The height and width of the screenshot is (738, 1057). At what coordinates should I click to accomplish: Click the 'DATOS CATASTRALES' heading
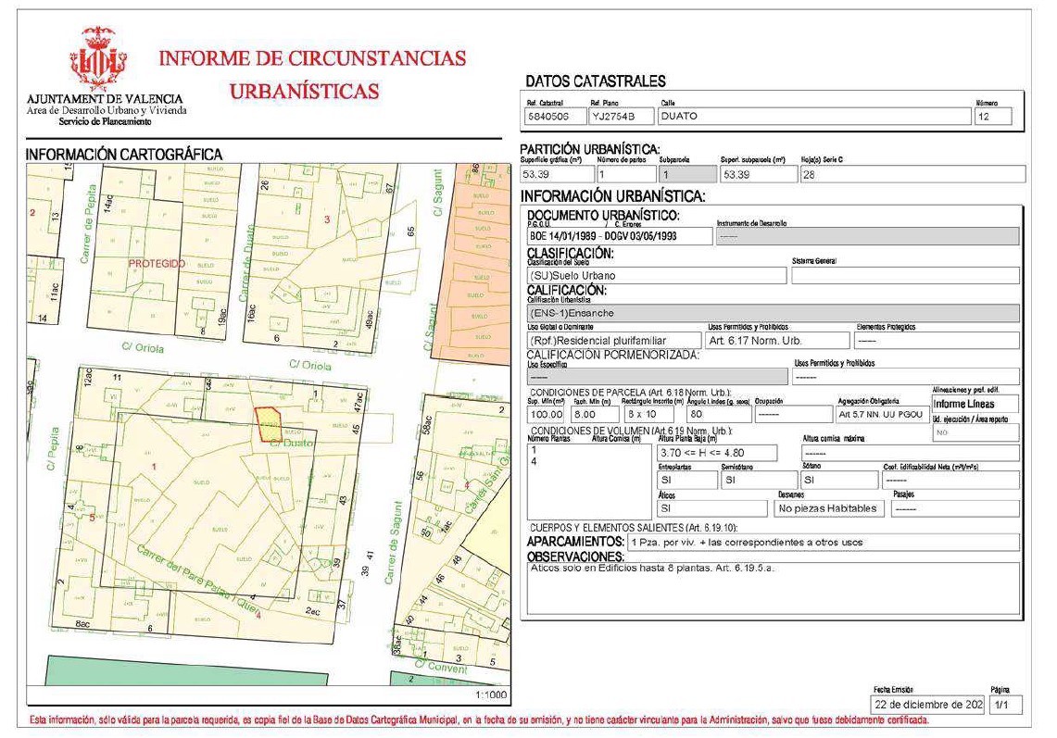596,81
